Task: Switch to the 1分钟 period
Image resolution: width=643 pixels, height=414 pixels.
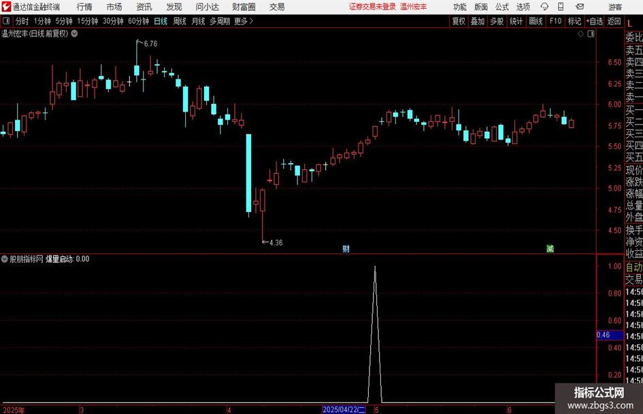Action: click(x=42, y=21)
